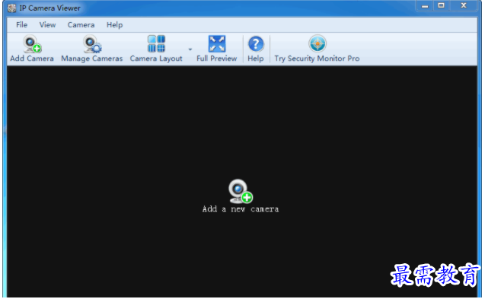This screenshot has width=485, height=299.
Task: Minimize the IP Camera Viewer window
Action: point(425,5)
